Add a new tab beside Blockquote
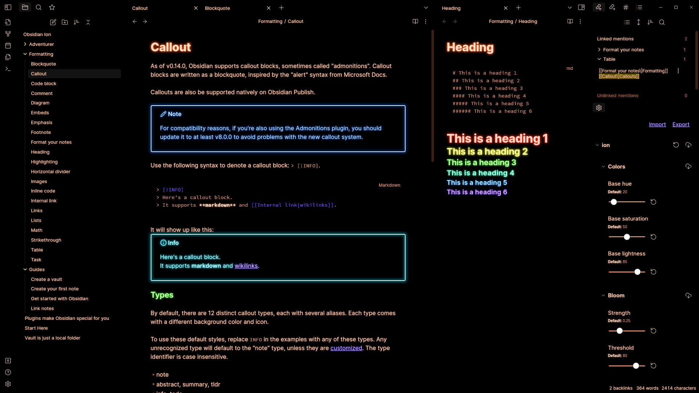 tap(281, 8)
